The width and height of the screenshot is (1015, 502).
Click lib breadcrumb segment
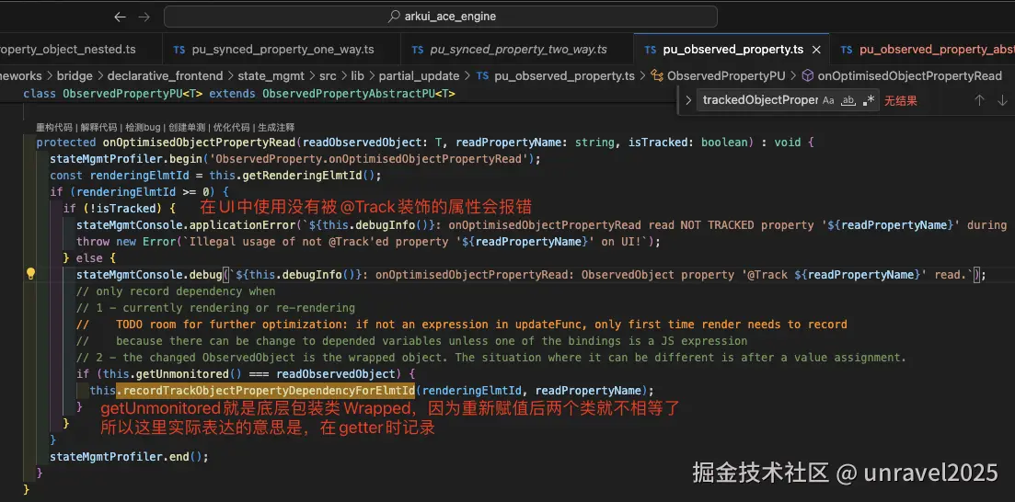357,75
